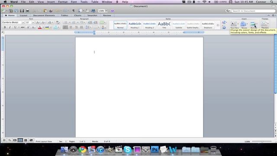Click the sort paragraph icon
The width and height of the screenshot is (277, 156).
(103, 27)
